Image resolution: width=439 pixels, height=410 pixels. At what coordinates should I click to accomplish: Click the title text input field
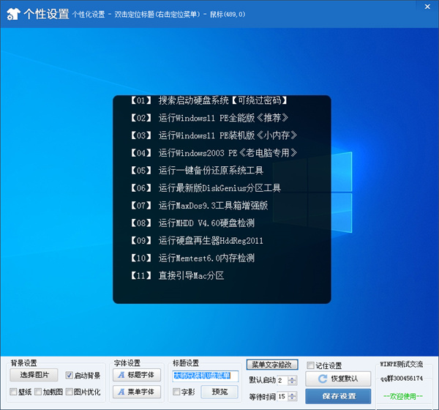(205, 376)
